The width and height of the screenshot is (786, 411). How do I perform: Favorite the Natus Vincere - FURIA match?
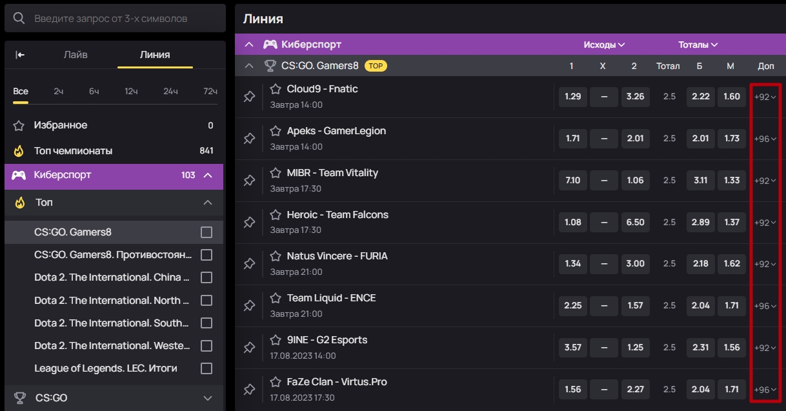pyautogui.click(x=276, y=256)
